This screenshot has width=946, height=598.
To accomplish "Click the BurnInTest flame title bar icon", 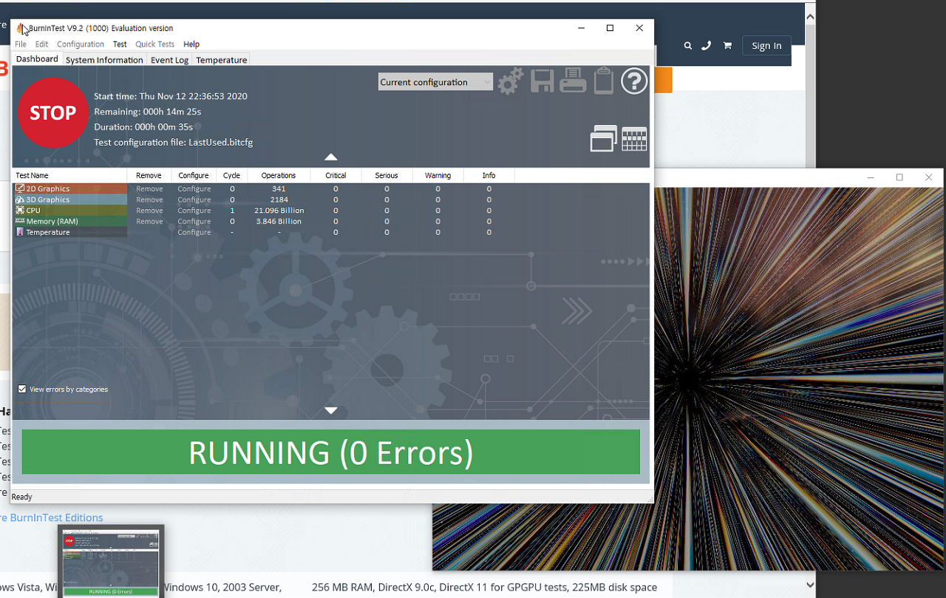I will (x=21, y=28).
